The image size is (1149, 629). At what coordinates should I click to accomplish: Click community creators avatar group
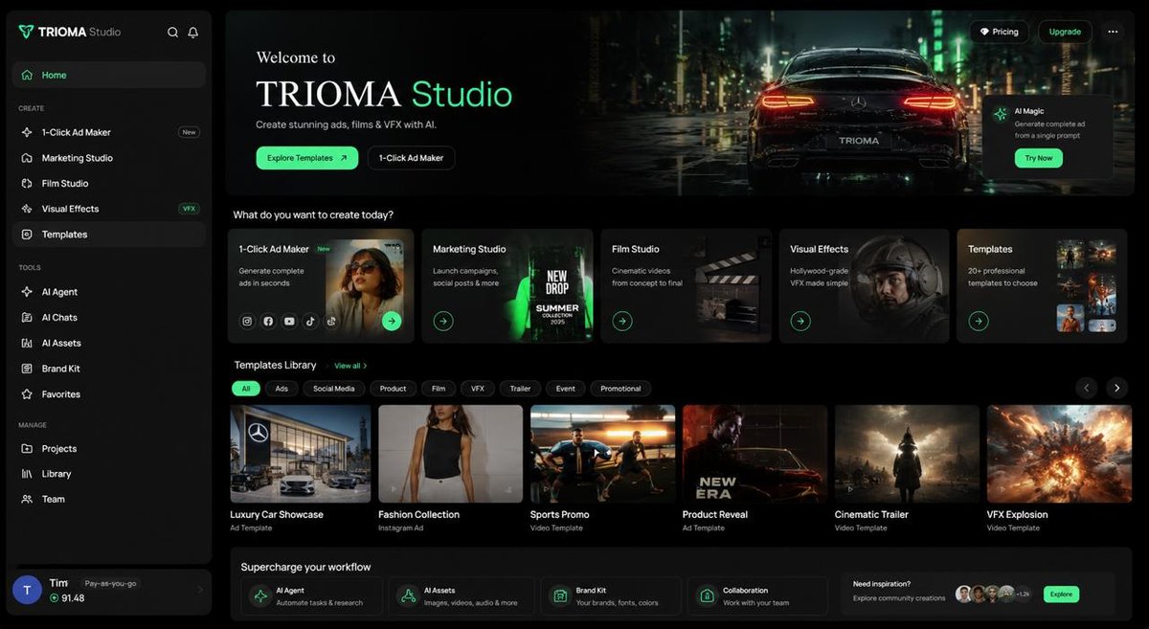[993, 595]
